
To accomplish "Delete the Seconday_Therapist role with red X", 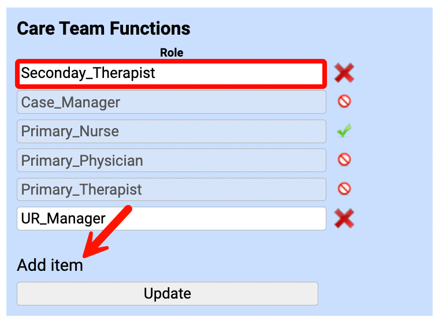I will (344, 73).
